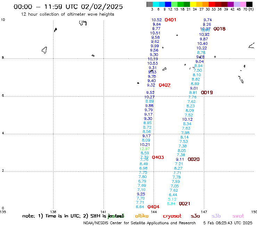
Task: Click the s3a satellite legend label
Action: (x=196, y=216)
